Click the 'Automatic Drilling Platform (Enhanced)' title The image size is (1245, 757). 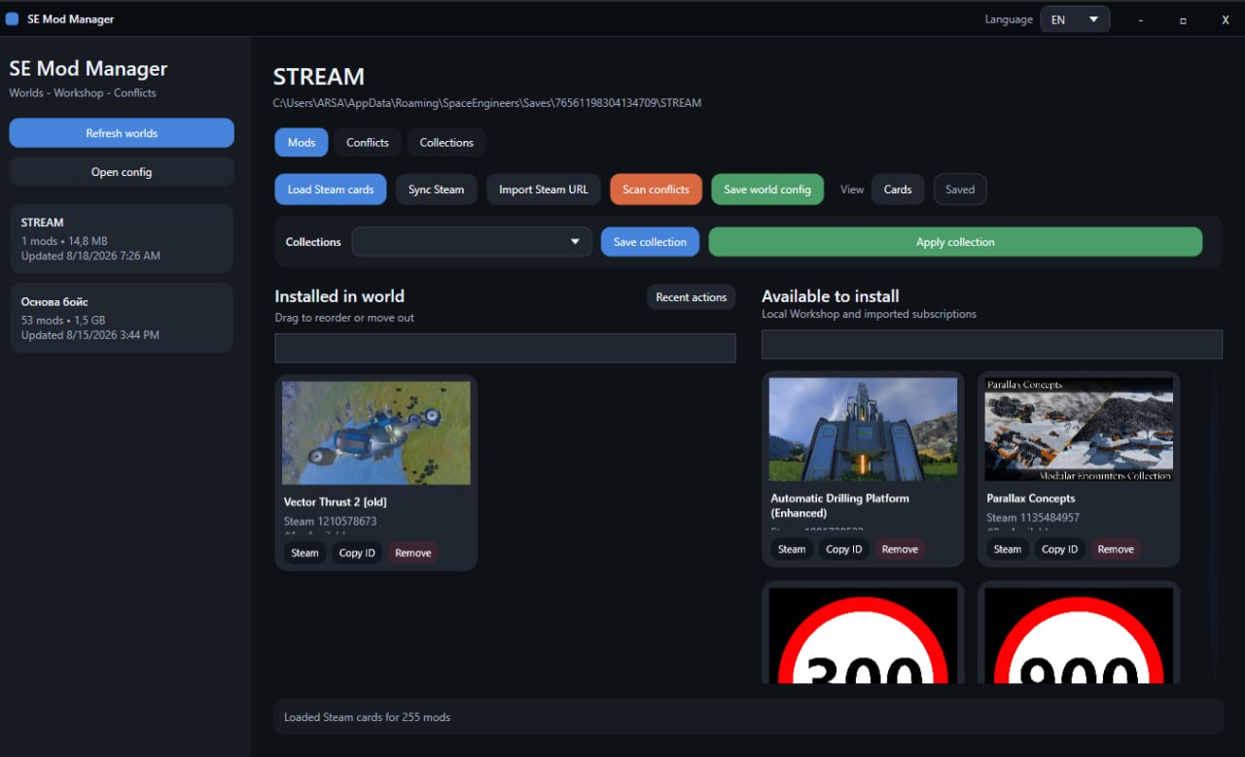[840, 505]
